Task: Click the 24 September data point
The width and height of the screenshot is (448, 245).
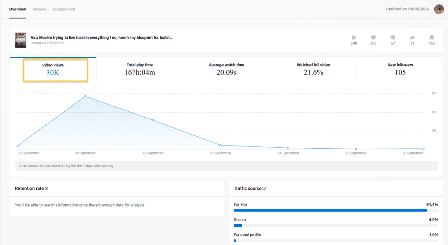Action: point(288,148)
